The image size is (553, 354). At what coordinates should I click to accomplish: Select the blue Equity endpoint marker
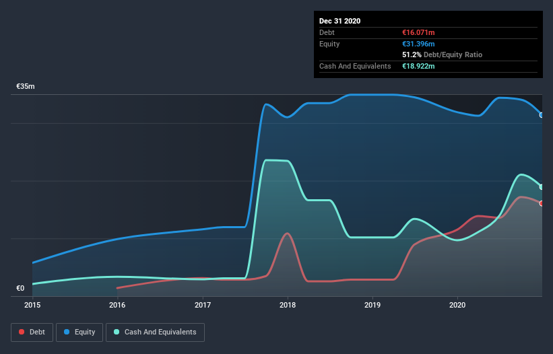tap(542, 115)
